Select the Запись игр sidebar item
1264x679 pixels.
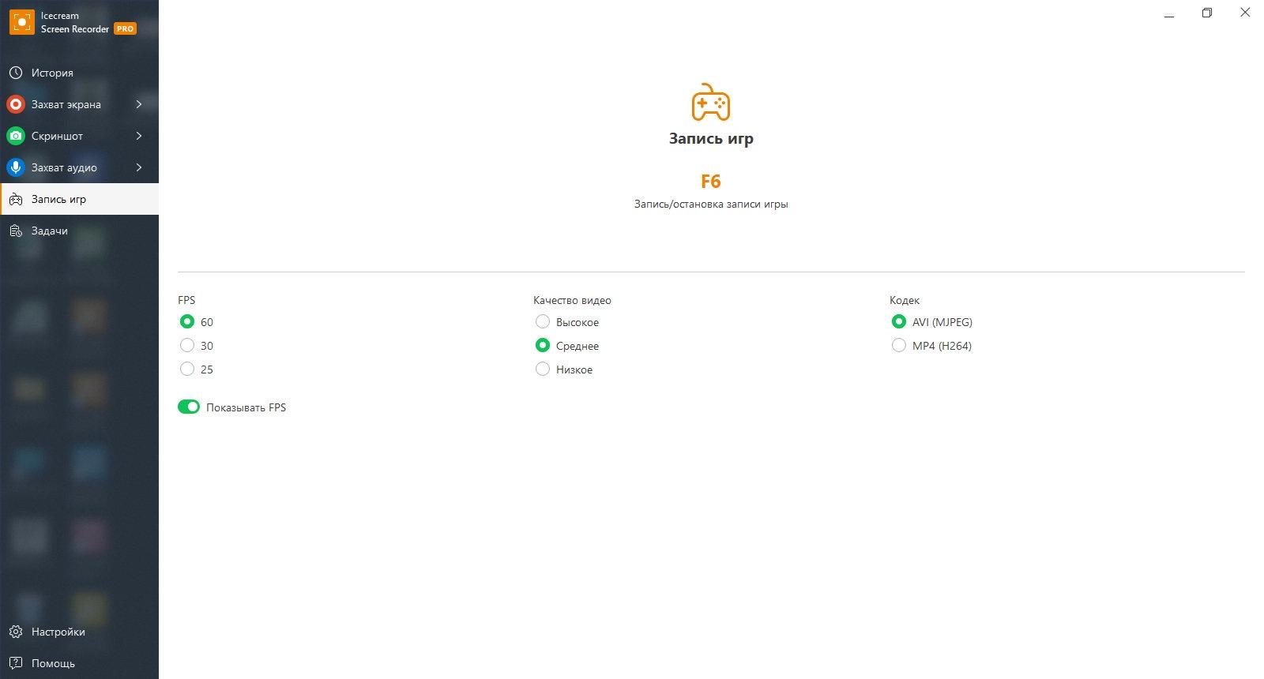[x=79, y=199]
